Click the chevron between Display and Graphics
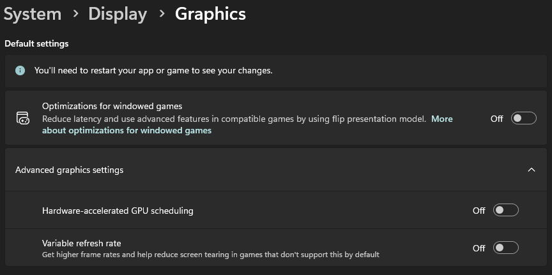The height and width of the screenshot is (275, 552). coord(161,14)
